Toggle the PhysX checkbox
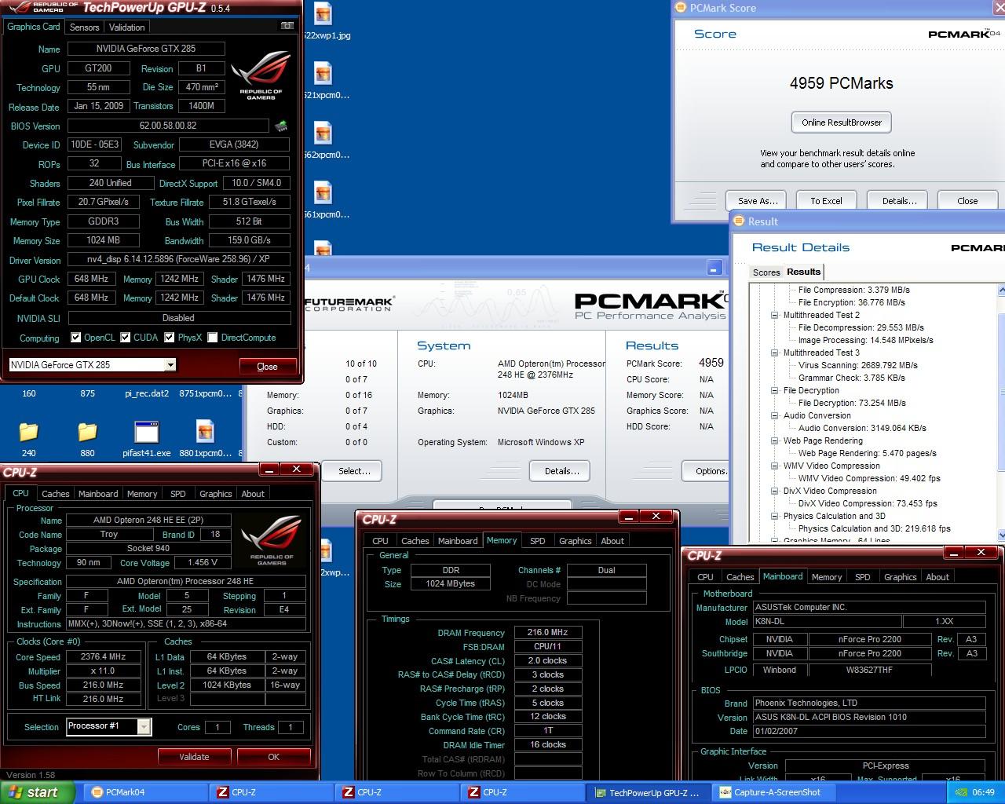Viewport: 1005px width, 804px height. click(x=169, y=338)
